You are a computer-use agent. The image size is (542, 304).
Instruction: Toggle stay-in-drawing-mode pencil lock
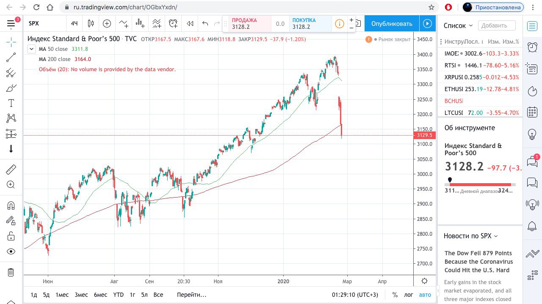click(11, 221)
